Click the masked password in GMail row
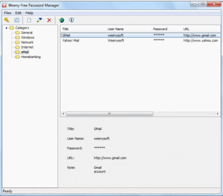 pyautogui.click(x=159, y=35)
